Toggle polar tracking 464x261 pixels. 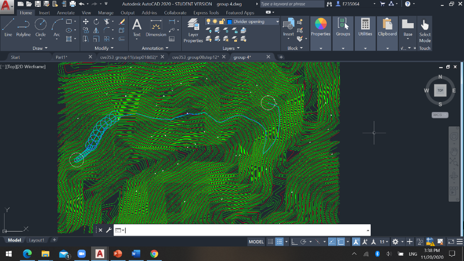point(303,242)
